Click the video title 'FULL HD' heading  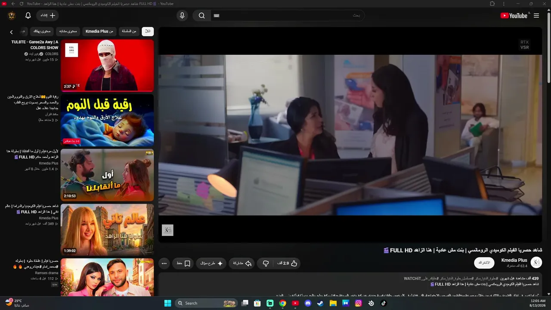point(463,250)
